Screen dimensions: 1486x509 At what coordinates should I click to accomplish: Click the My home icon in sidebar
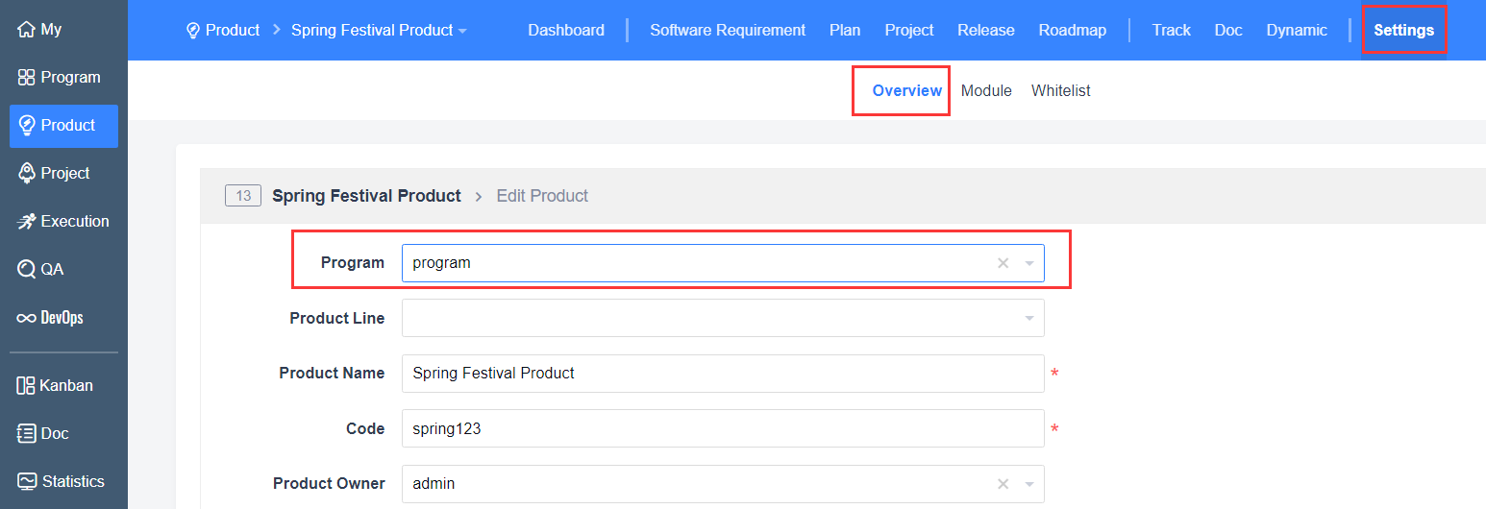pyautogui.click(x=26, y=30)
